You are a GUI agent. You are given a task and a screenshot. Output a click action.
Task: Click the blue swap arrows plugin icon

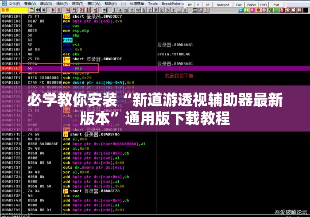click(240, 10)
